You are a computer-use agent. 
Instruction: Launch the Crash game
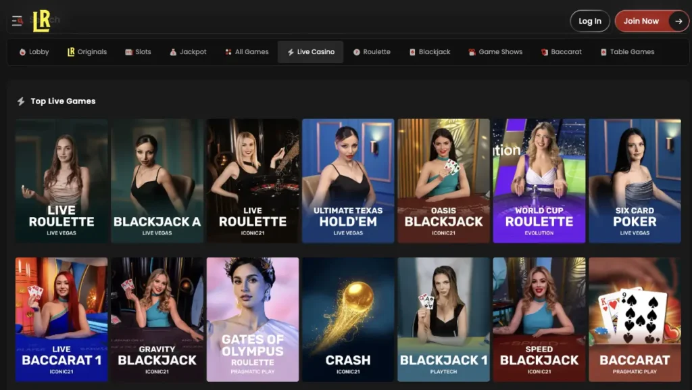pyautogui.click(x=348, y=320)
